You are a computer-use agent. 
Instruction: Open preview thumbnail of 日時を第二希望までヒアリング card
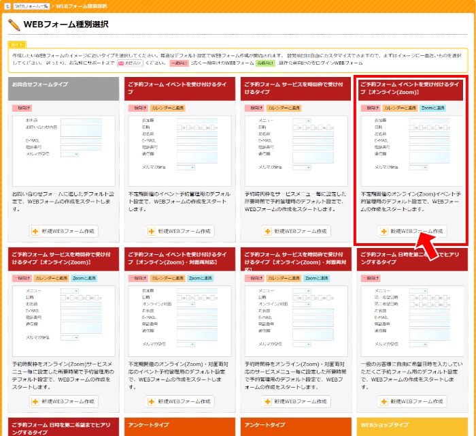click(413, 321)
